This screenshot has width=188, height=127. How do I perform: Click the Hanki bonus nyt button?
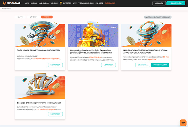click(160, 65)
